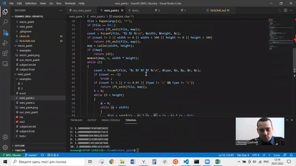
Task: Open subject.en.txt under micro_paint
Action: [38, 65]
